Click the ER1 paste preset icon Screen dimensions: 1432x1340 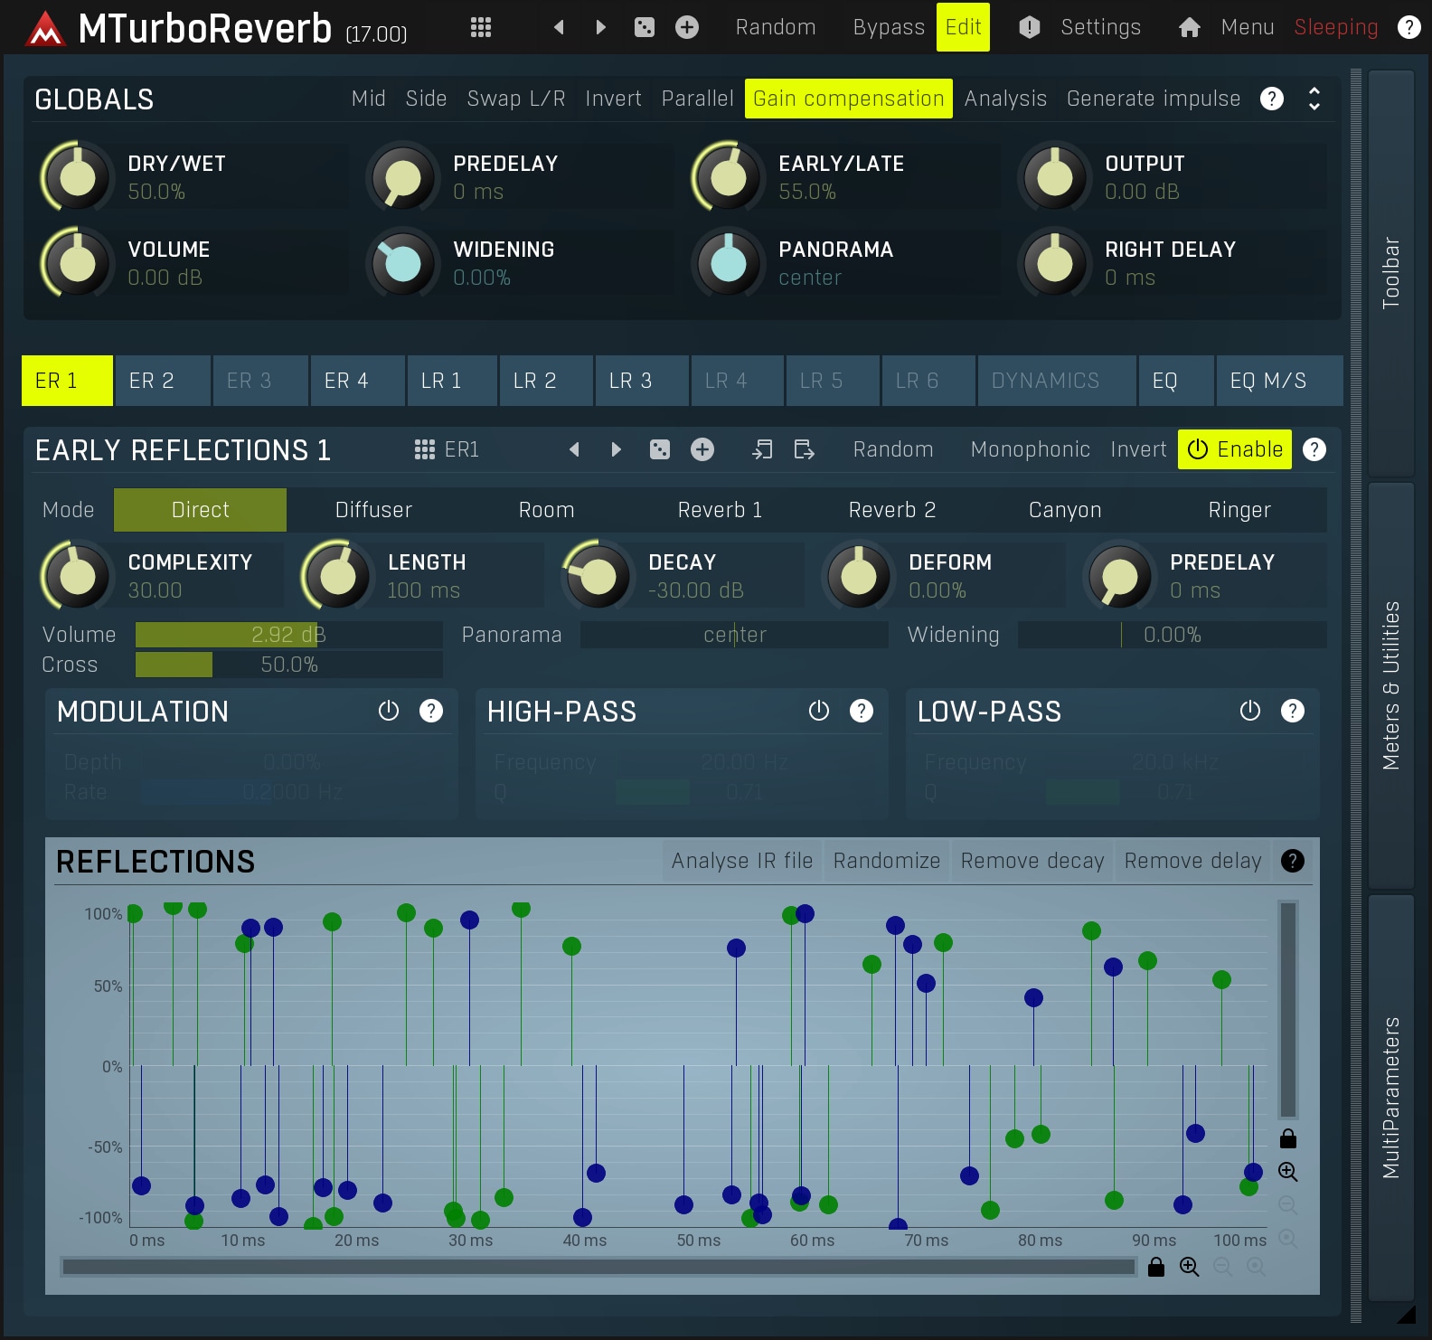[804, 449]
